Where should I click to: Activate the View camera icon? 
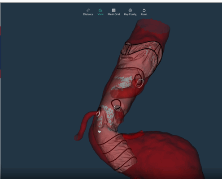pos(100,10)
